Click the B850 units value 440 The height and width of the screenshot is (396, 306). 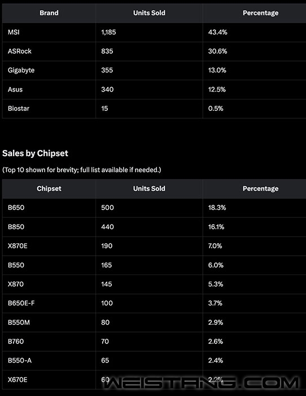coord(107,227)
